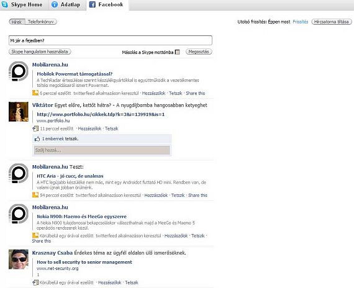Viewport: 354px width, 288px height.
Task: Open Mobilarena.hu avatar on Nokia N900 post
Action: click(x=19, y=214)
